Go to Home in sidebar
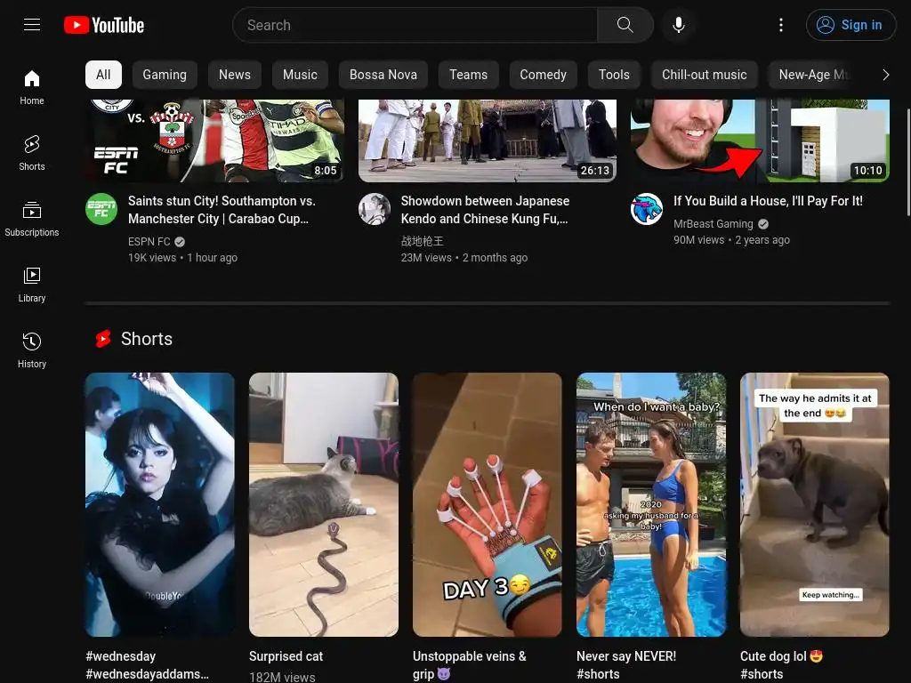The image size is (911, 683). pyautogui.click(x=32, y=87)
